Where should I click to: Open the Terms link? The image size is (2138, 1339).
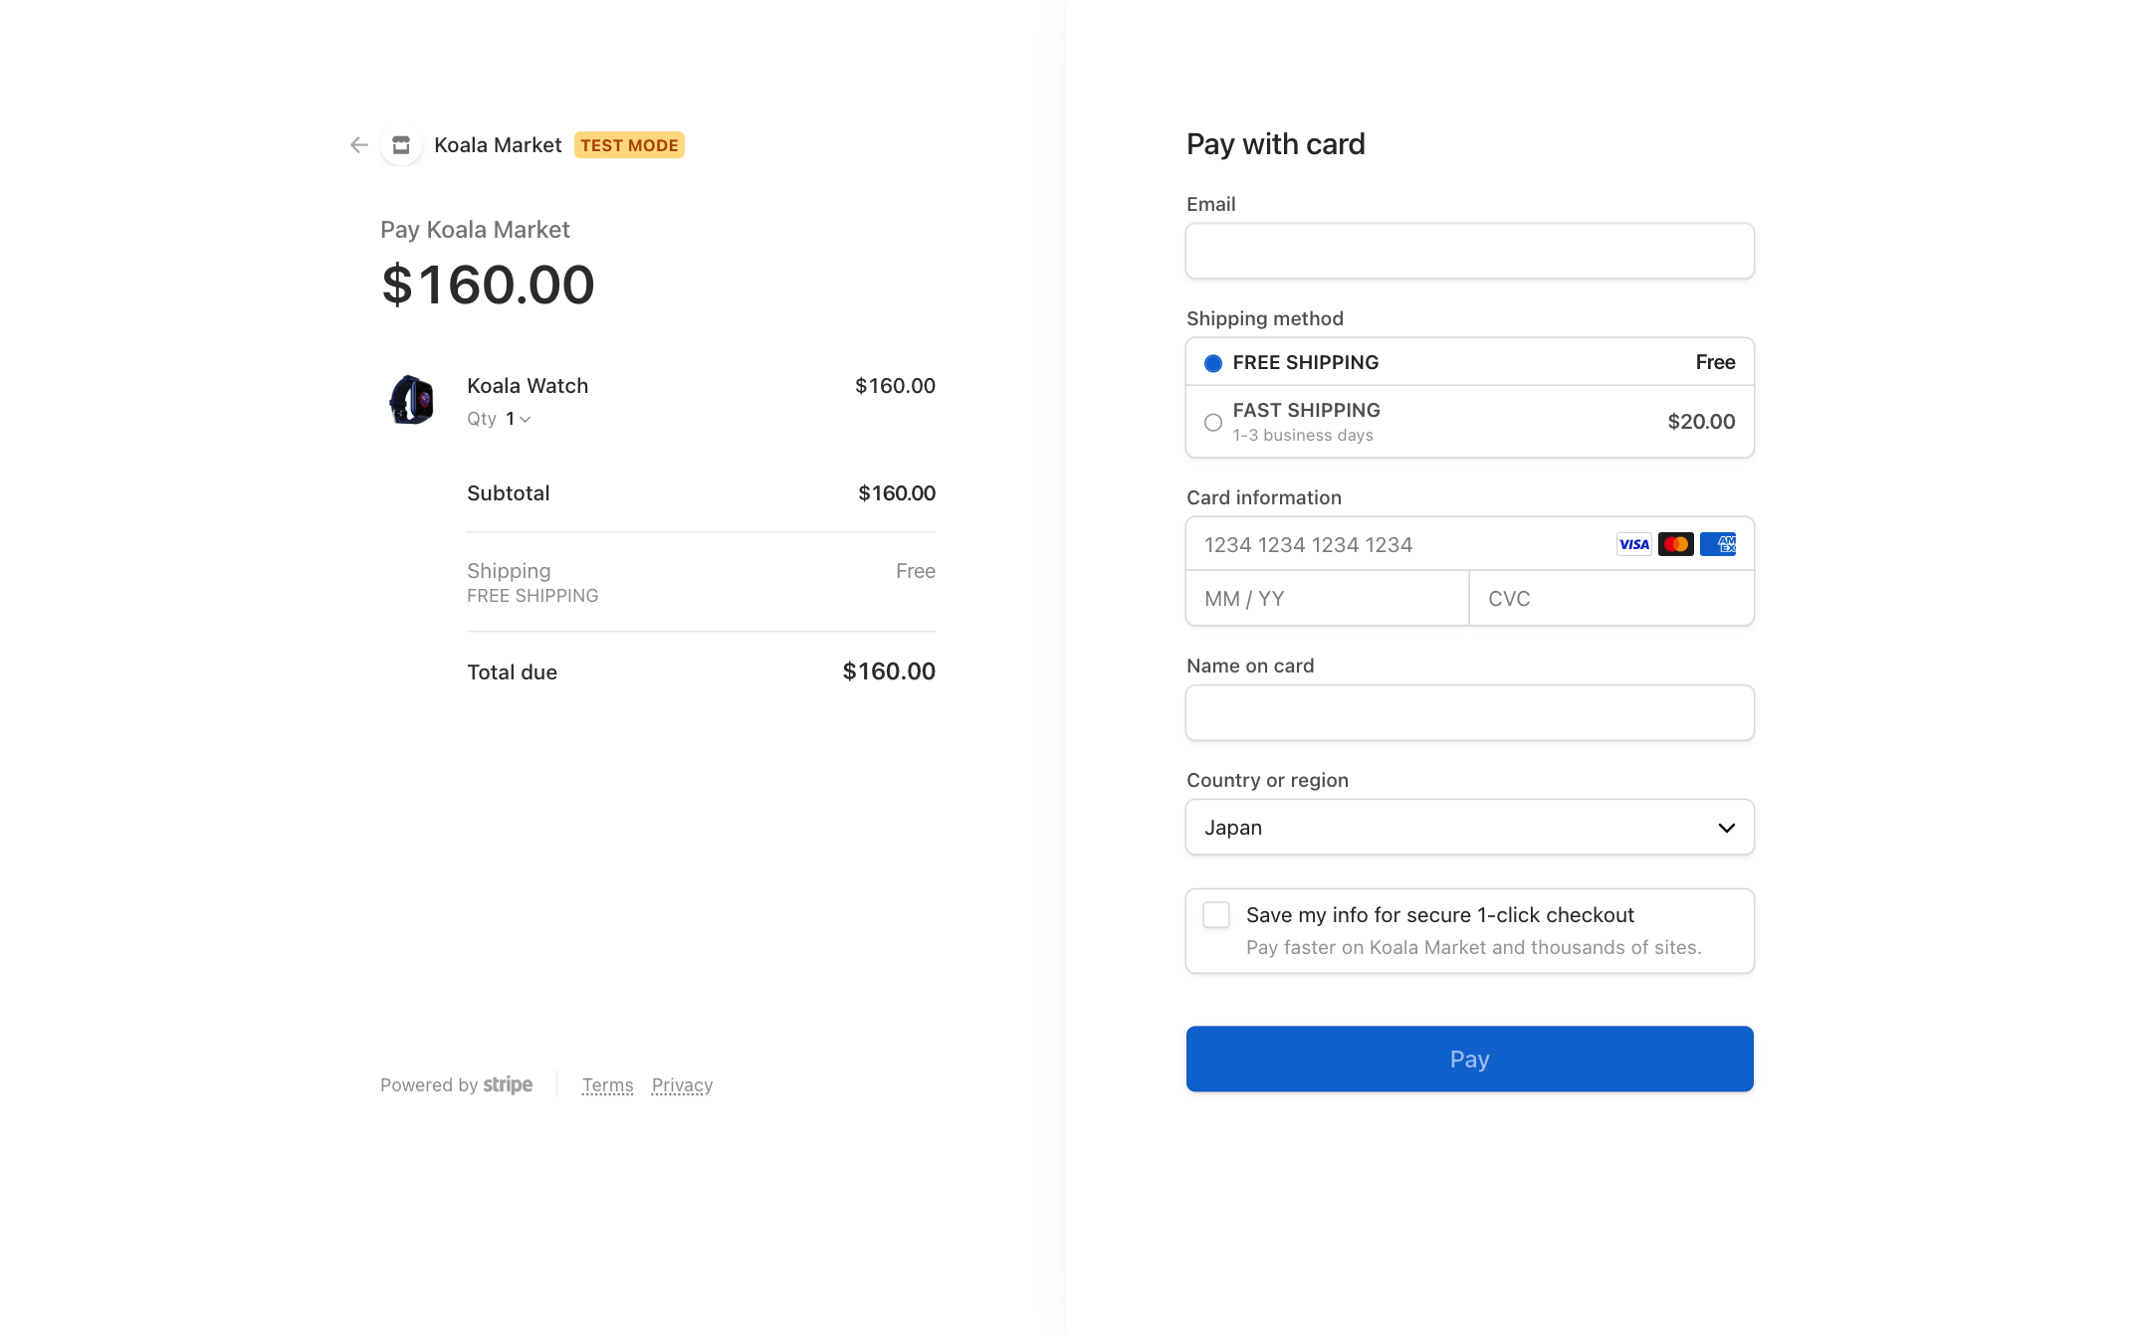coord(607,1085)
